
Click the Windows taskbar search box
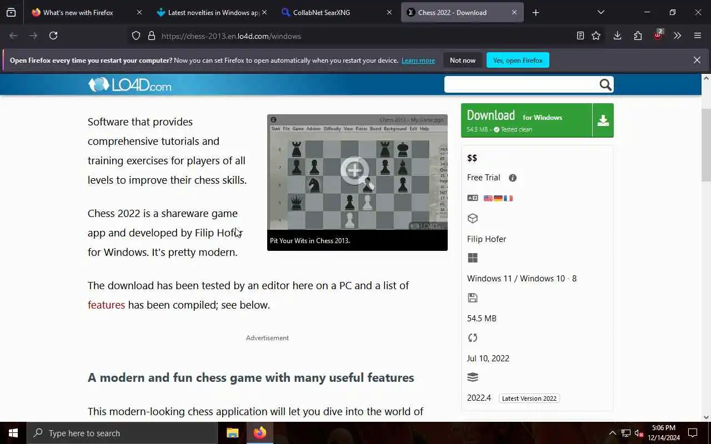tap(122, 433)
